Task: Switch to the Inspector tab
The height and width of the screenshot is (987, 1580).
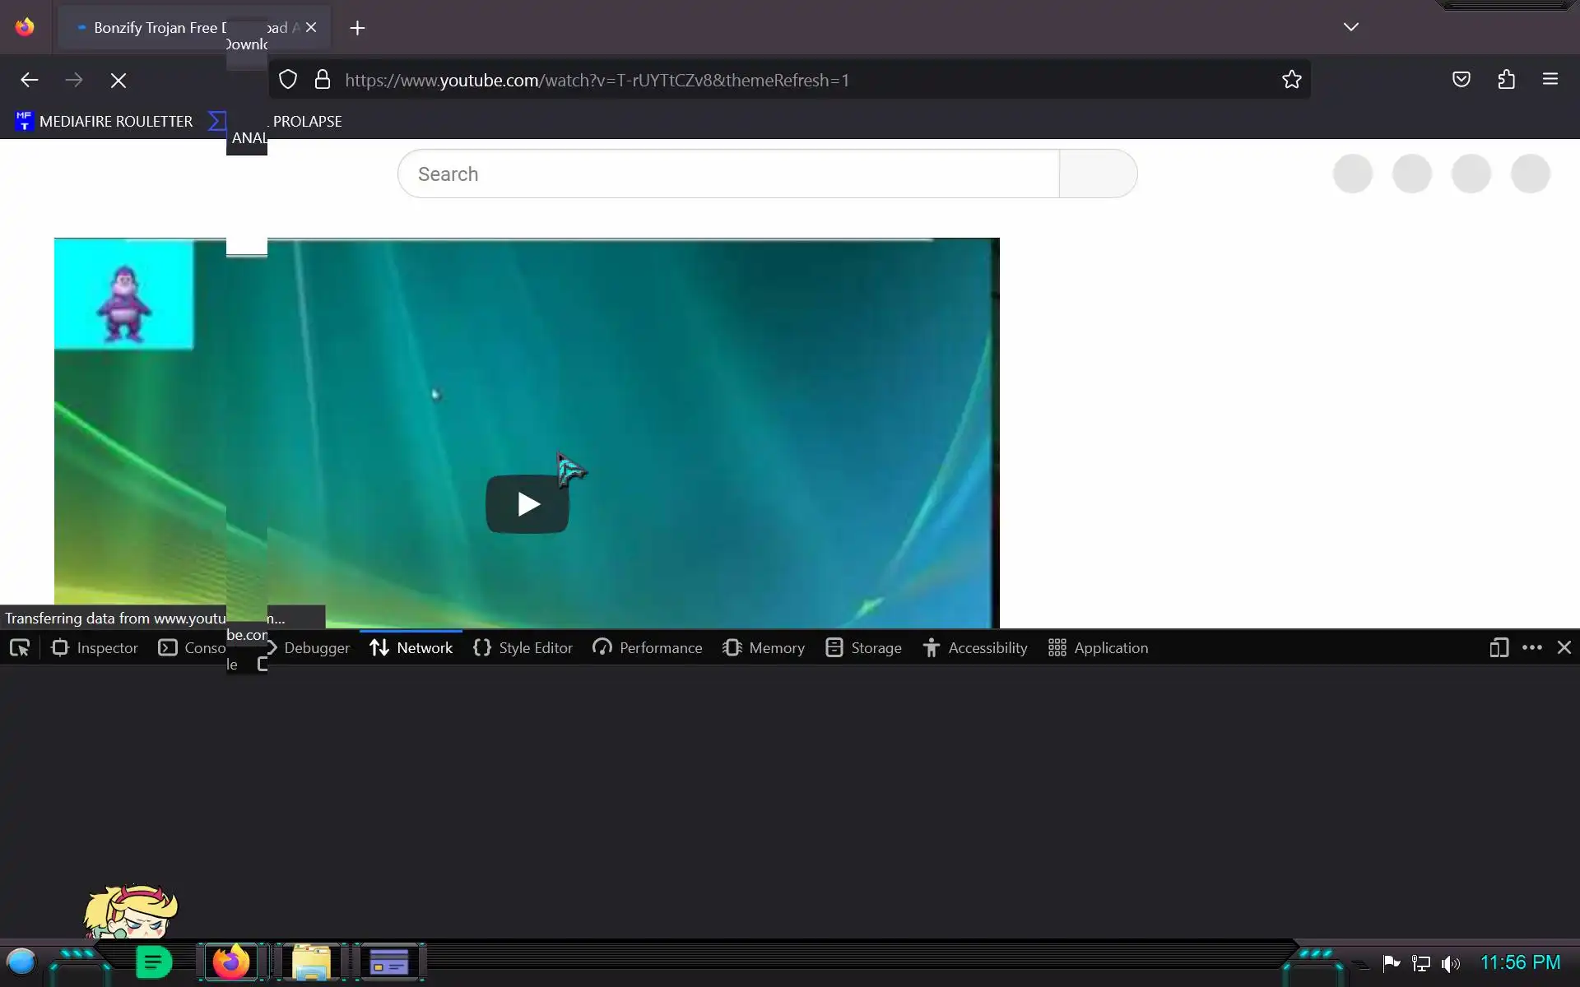Action: pyautogui.click(x=95, y=648)
